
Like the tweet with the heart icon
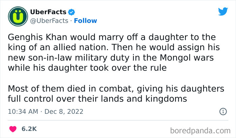point(13,129)
